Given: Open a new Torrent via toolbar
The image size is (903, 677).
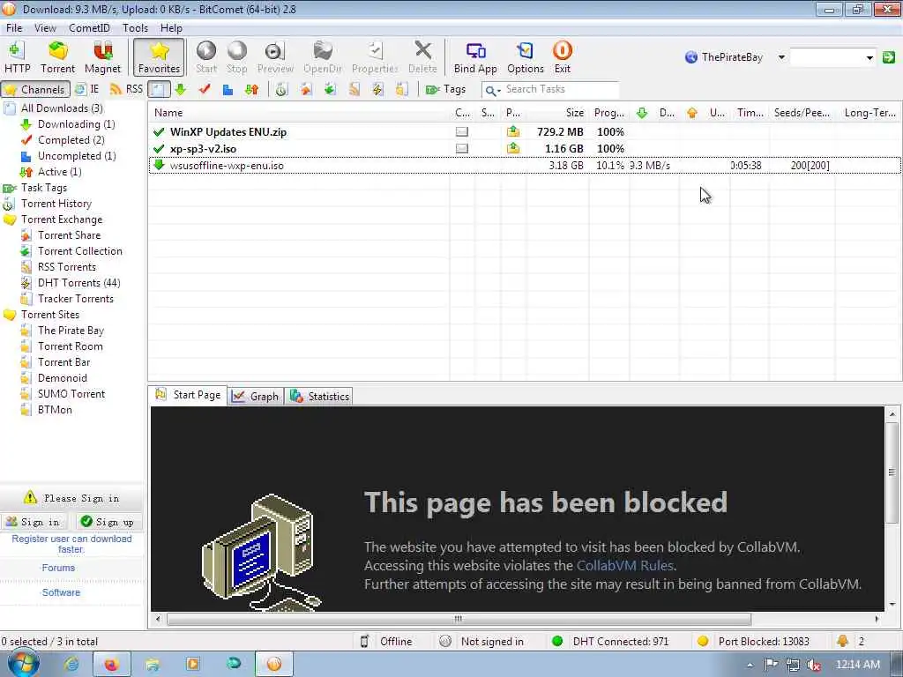Looking at the screenshot, I should click(57, 57).
